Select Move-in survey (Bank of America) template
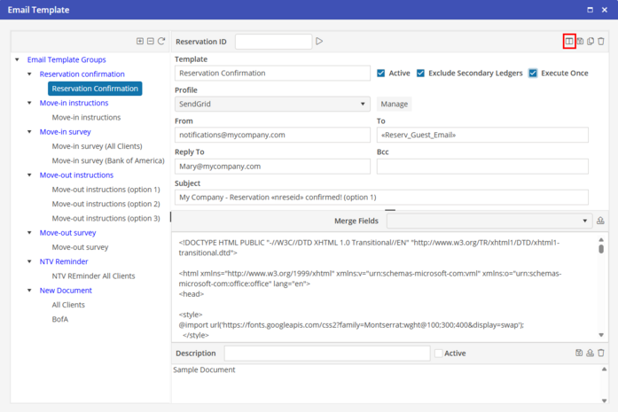The image size is (618, 412). [x=107, y=160]
